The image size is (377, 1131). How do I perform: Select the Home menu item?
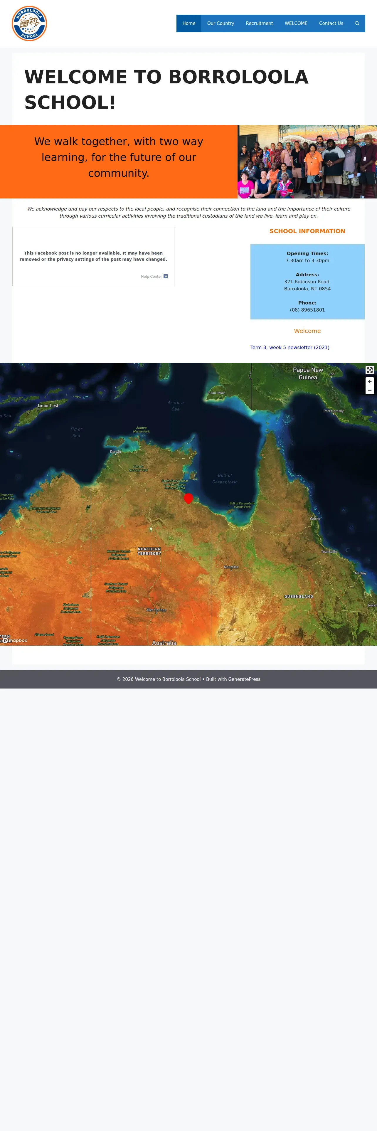point(189,23)
